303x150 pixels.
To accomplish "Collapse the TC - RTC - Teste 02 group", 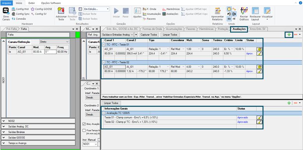I will coord(103,62).
